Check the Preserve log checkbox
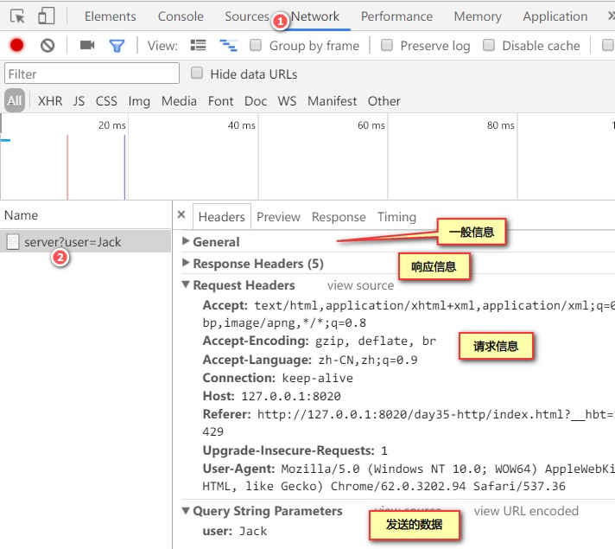This screenshot has width=615, height=549. pyautogui.click(x=387, y=45)
